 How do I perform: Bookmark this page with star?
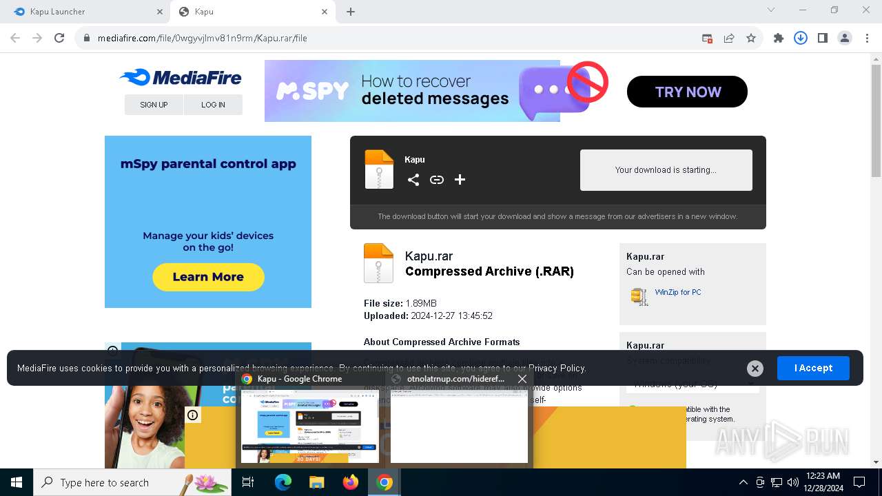coord(751,38)
